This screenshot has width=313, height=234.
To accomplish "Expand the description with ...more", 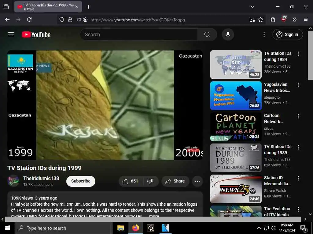I will click(154, 216).
